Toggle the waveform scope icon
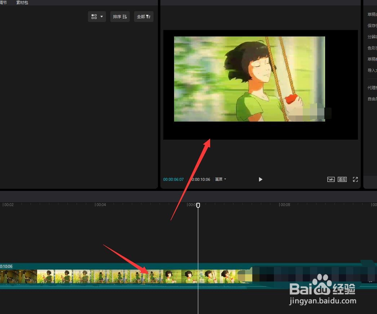Image resolution: width=377 pixels, height=314 pixels. (331, 179)
